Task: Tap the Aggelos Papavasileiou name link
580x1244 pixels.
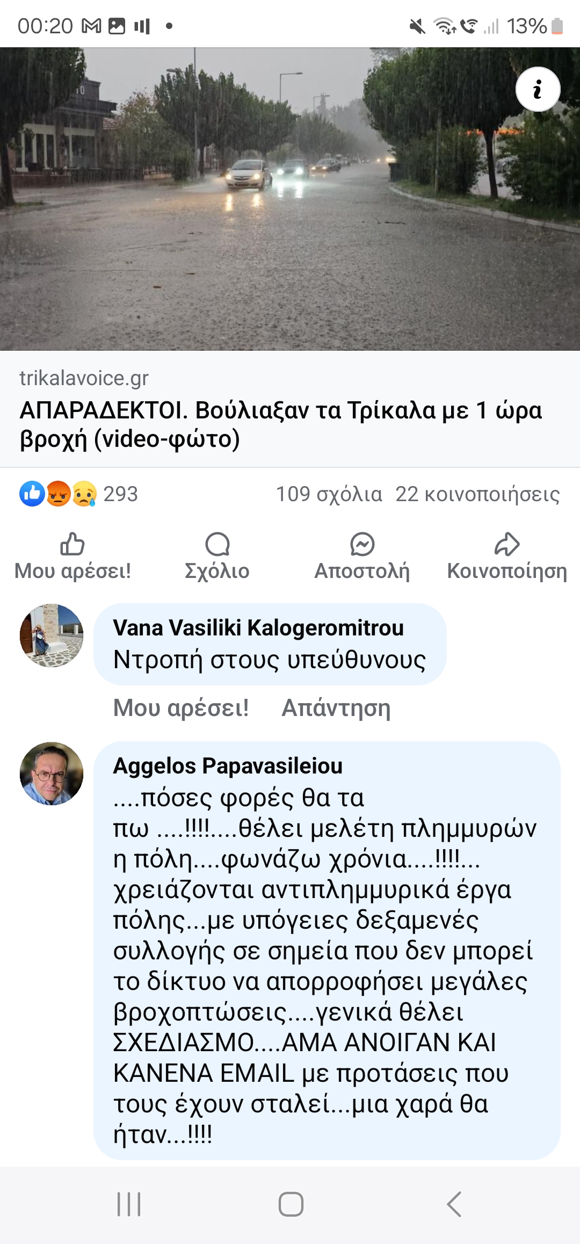Action: pos(228,766)
